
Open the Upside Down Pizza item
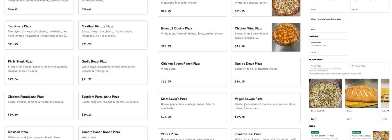[266, 73]
